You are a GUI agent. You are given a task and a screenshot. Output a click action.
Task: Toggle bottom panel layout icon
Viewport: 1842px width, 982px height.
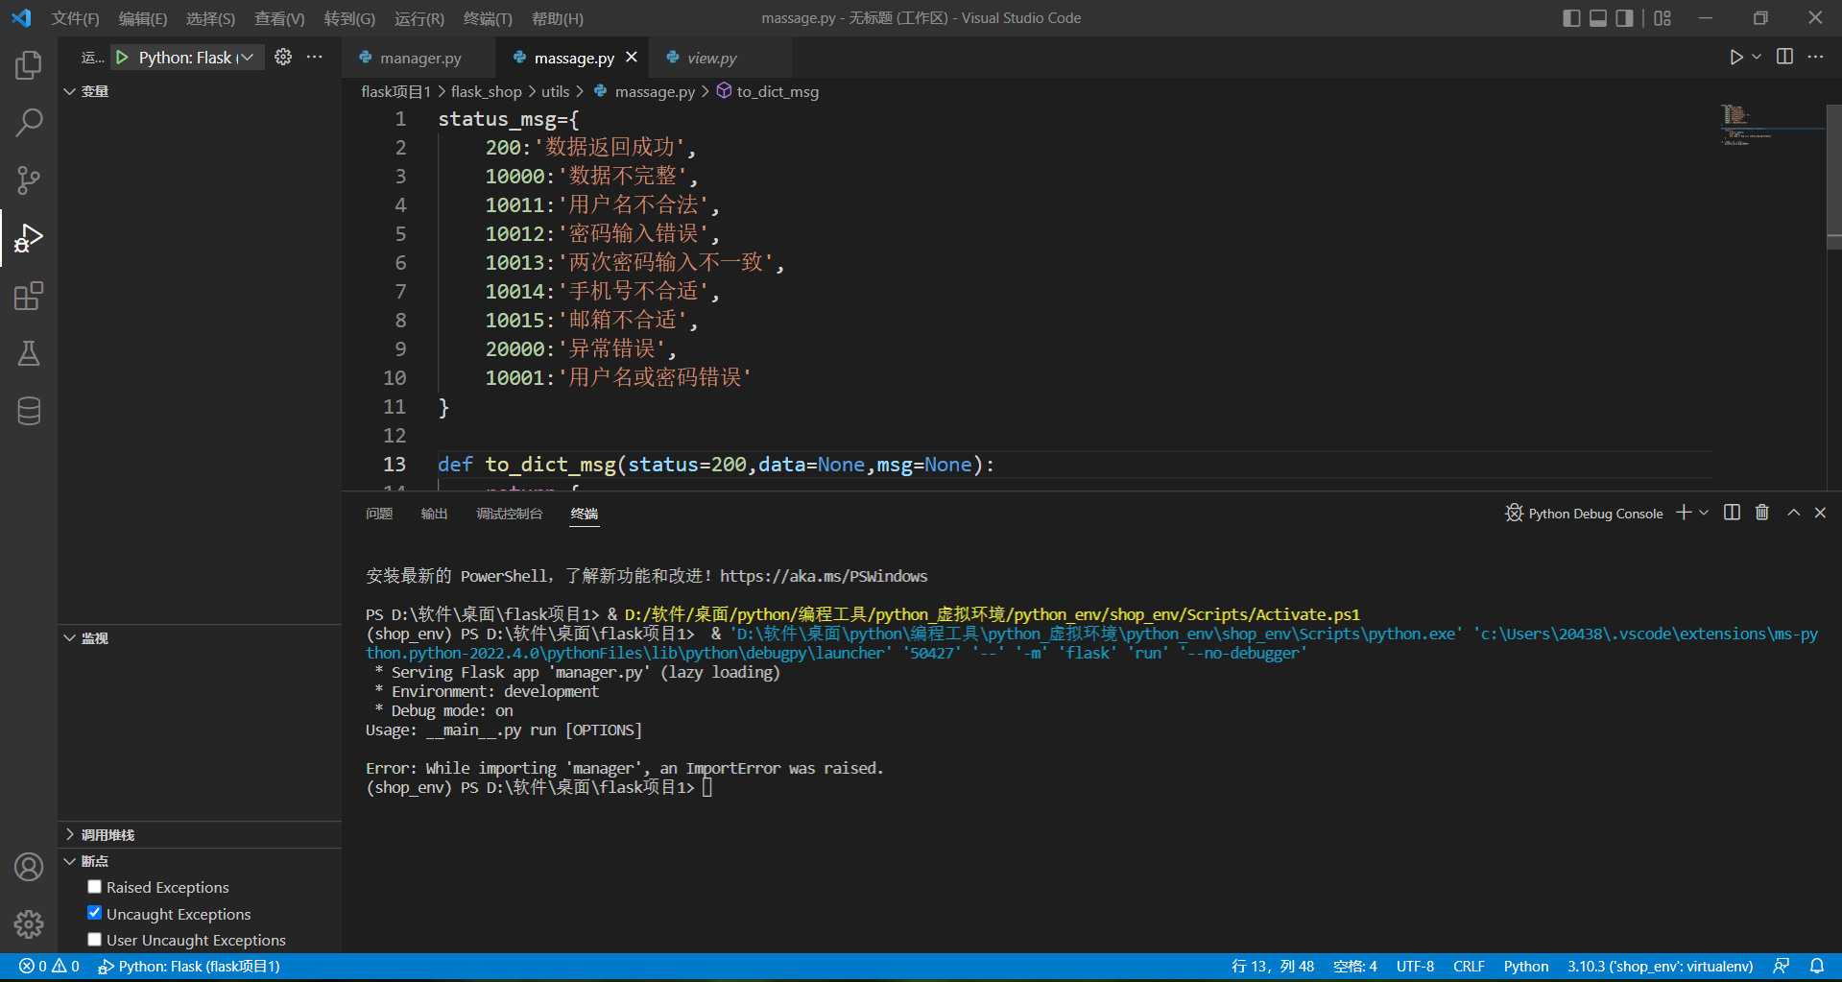1598,18
